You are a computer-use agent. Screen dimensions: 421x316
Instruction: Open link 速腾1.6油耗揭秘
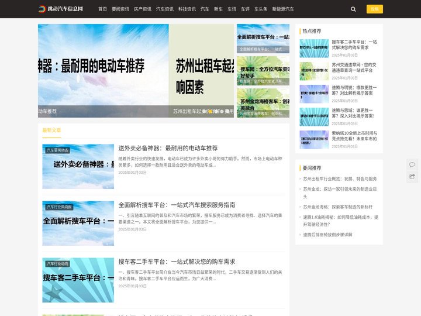pos(341,221)
